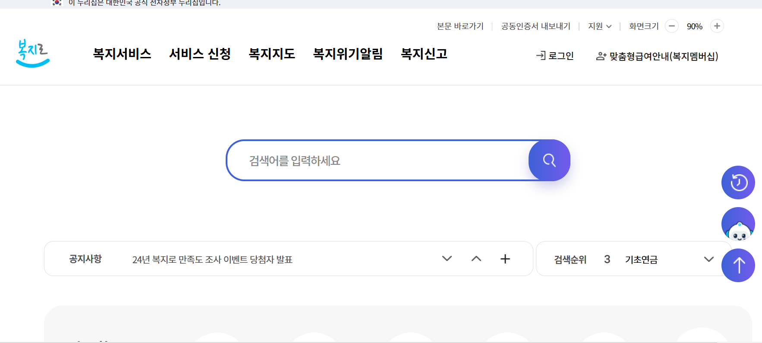This screenshot has width=762, height=343.
Task: Decrease screen size with minus button
Action: point(672,26)
